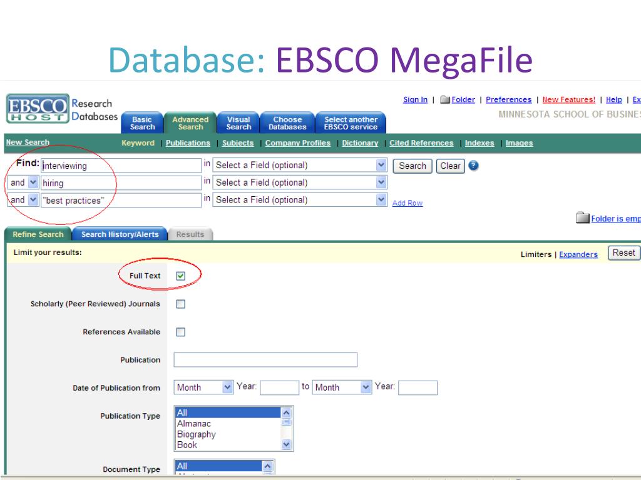Viewport: 641px width, 480px height.
Task: Open the Visual Search tab
Action: point(238,123)
